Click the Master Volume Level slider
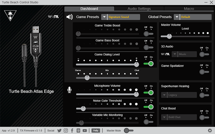 (x=185, y=36)
